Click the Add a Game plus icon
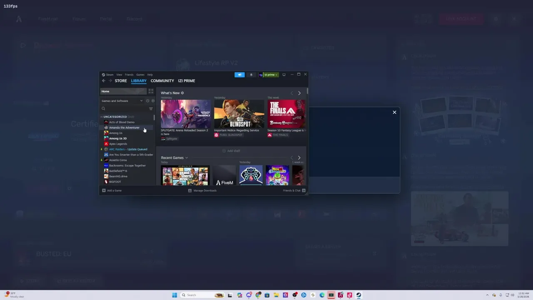This screenshot has height=300, width=533. pyautogui.click(x=104, y=190)
